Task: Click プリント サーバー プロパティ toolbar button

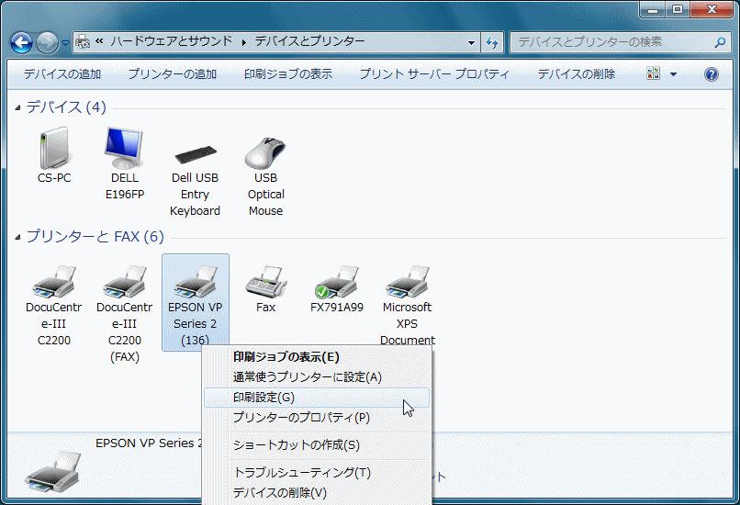Action: (434, 74)
